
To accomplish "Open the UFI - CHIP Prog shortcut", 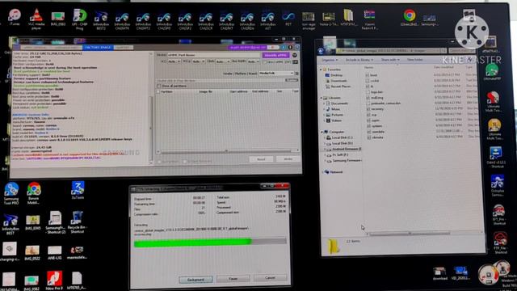I will (79, 19).
